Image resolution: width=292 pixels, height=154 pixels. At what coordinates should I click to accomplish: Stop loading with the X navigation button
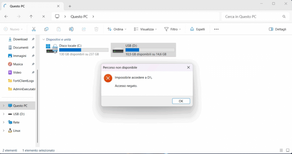43,17
